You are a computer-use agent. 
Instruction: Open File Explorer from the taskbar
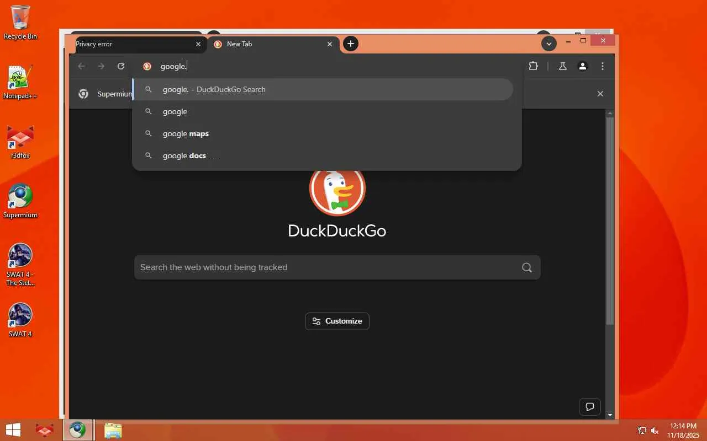pos(113,430)
